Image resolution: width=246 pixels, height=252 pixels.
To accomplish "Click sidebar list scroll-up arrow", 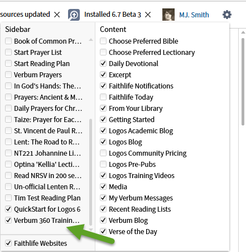I will click(x=91, y=40).
